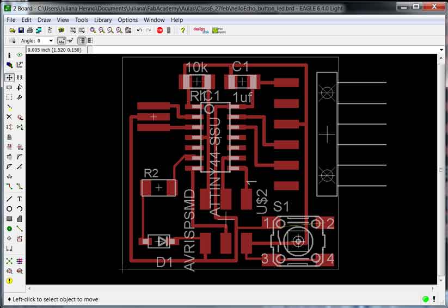Select the Add part tool
The image size is (448, 308).
(x=20, y=117)
